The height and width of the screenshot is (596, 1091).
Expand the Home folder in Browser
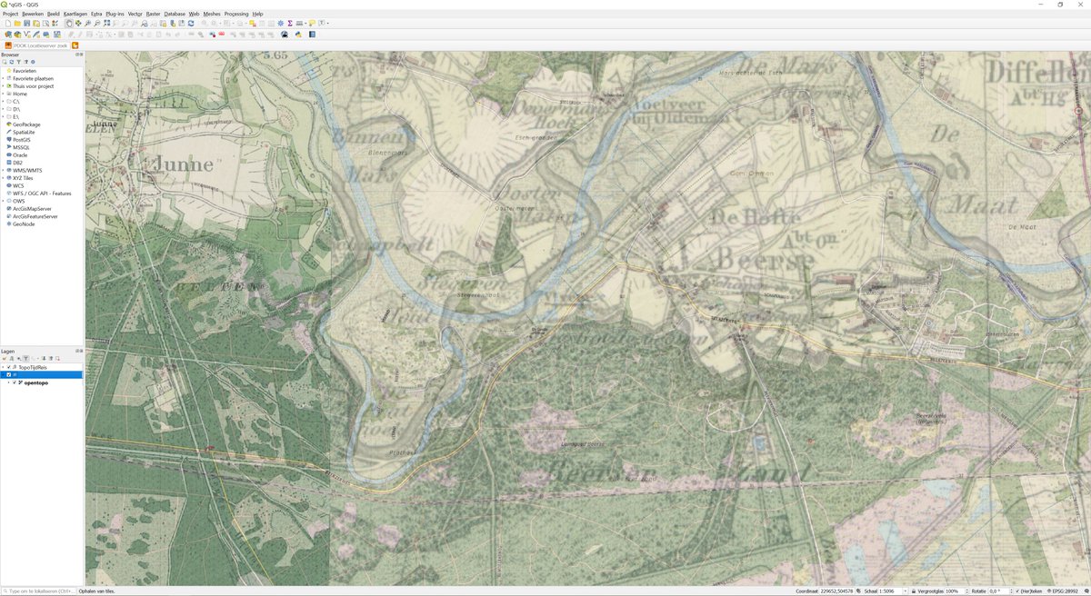pyautogui.click(x=3, y=94)
